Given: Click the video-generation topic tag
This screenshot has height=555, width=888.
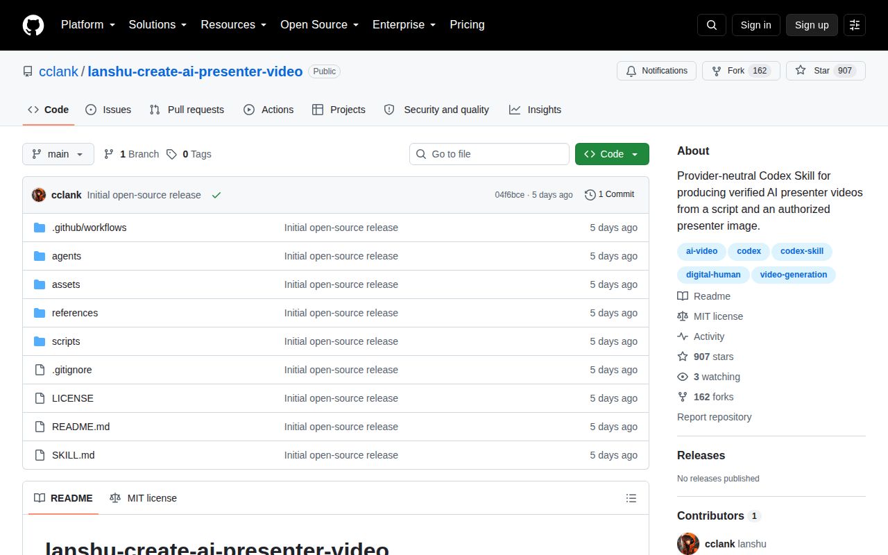Looking at the screenshot, I should tap(794, 275).
